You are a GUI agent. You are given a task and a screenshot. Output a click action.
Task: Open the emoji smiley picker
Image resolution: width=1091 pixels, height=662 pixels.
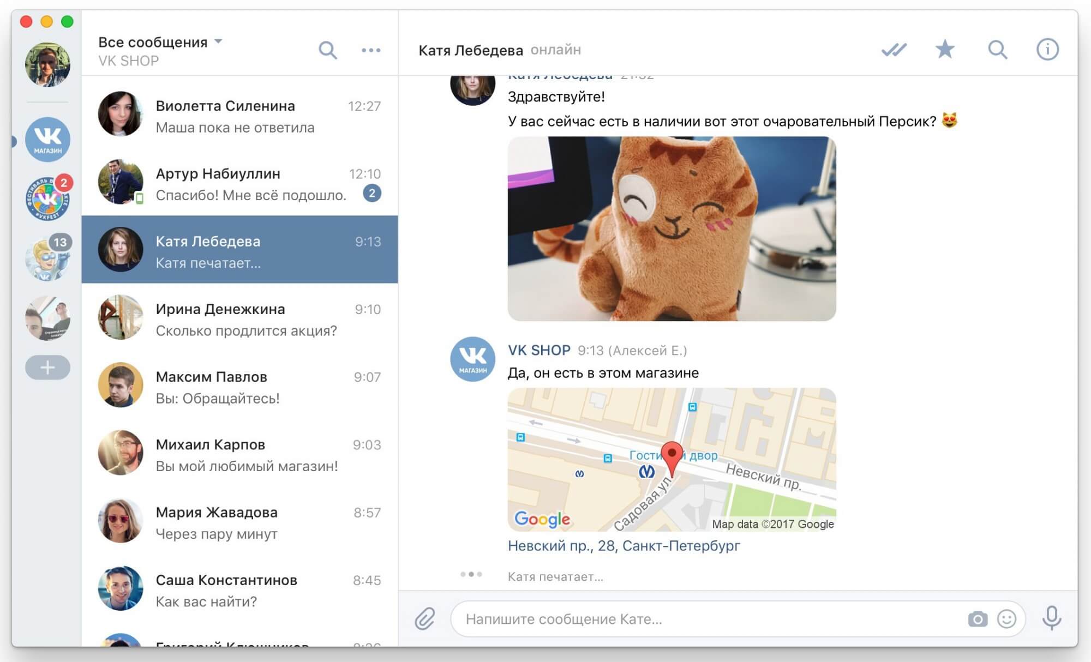pyautogui.click(x=1006, y=619)
